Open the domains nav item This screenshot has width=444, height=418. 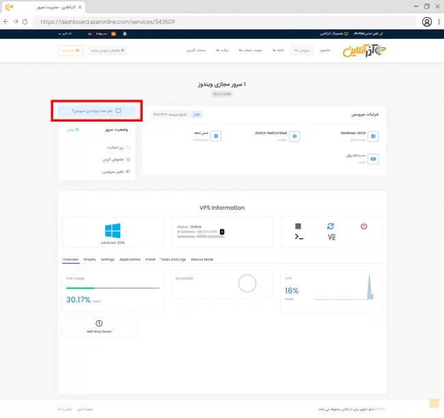tap(278, 50)
